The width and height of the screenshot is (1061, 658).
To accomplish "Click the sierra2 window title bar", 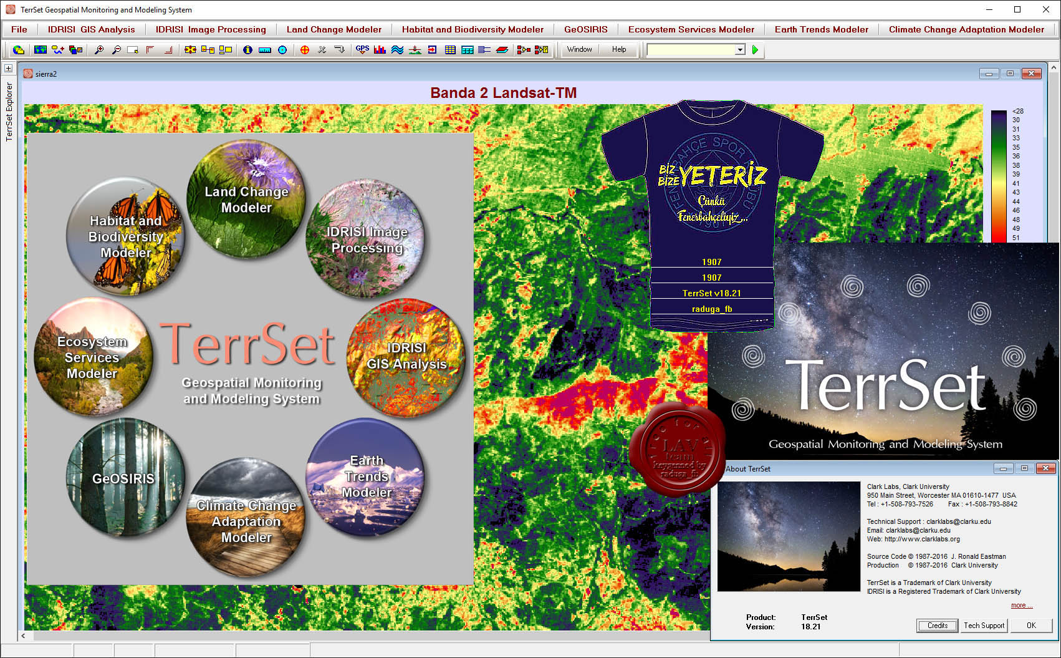I will [x=499, y=74].
